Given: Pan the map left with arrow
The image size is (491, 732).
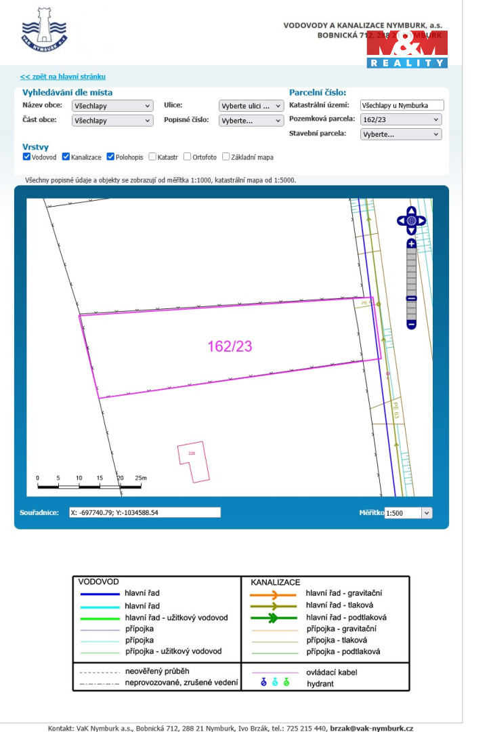Looking at the screenshot, I should click(401, 221).
